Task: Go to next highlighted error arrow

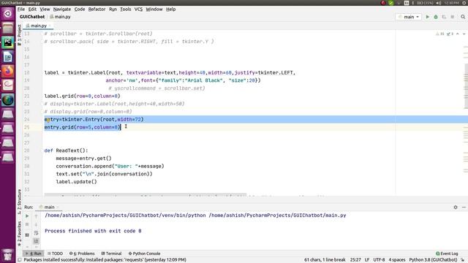Action: click(464, 34)
